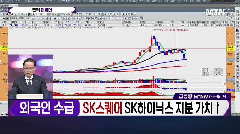
Task: Click the 현재가 column header
Action: pyautogui.click(x=14, y=22)
